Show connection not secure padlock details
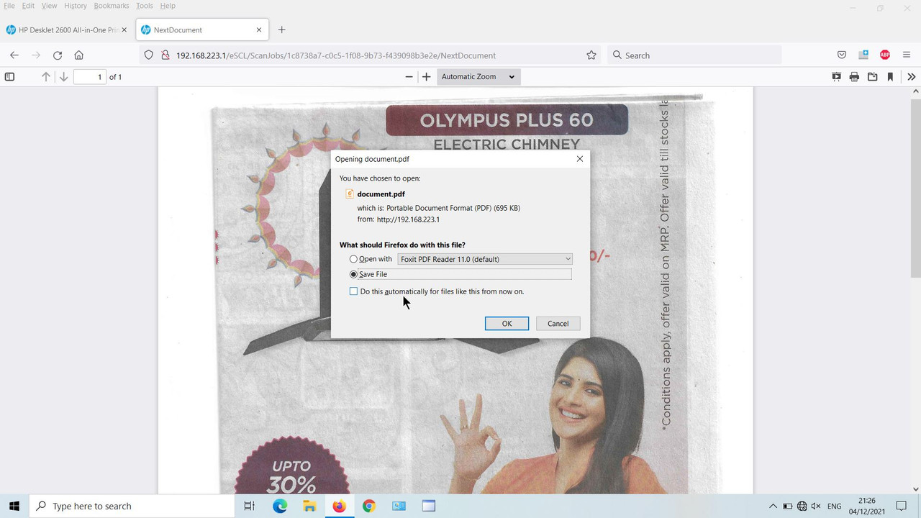 [165, 55]
